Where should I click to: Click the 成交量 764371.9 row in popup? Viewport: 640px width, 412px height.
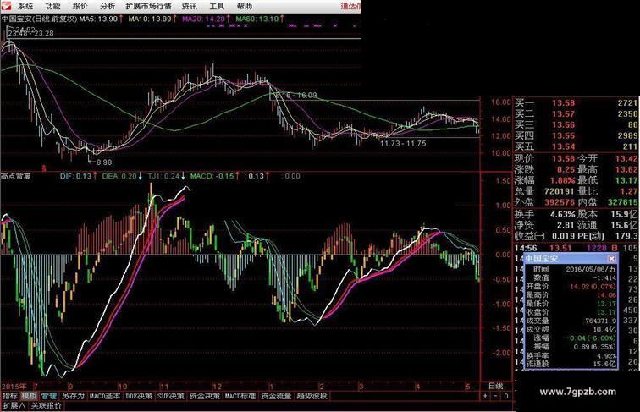tap(571, 321)
